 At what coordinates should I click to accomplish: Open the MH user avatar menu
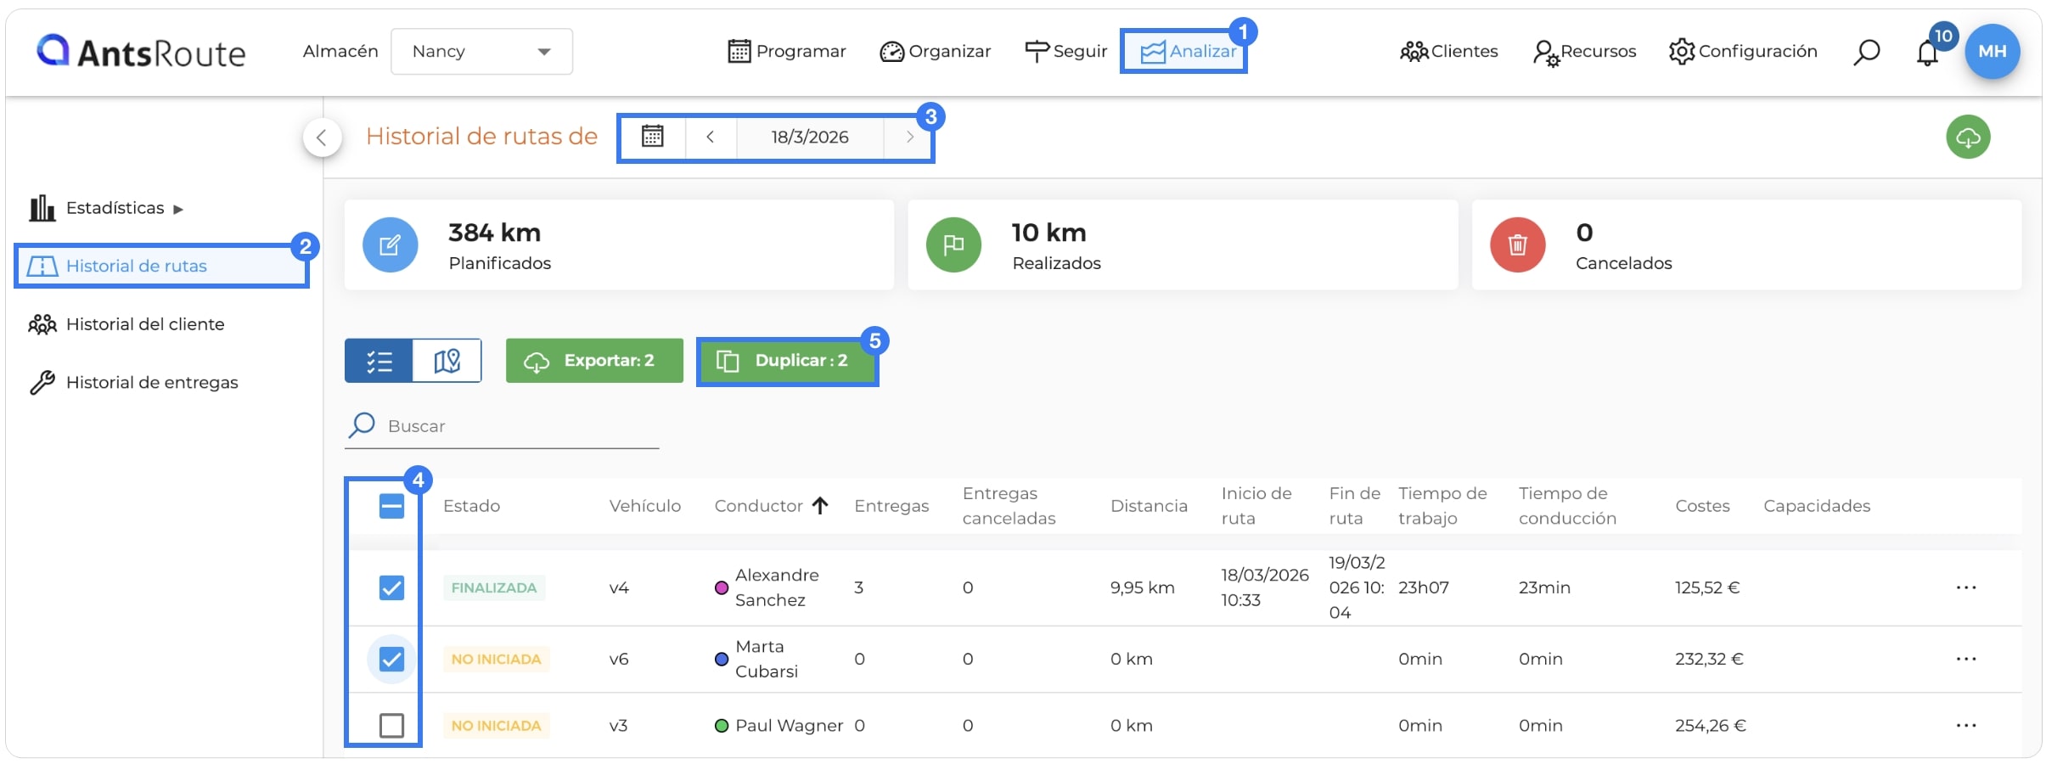1992,52
